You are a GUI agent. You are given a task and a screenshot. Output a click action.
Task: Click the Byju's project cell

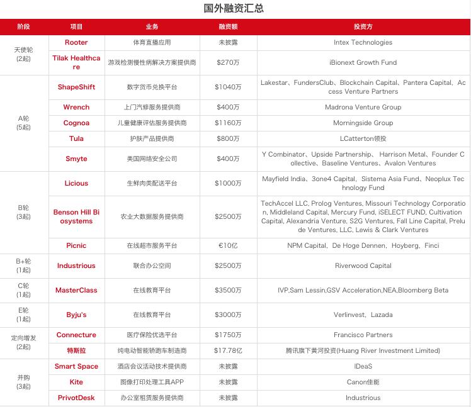(76, 315)
